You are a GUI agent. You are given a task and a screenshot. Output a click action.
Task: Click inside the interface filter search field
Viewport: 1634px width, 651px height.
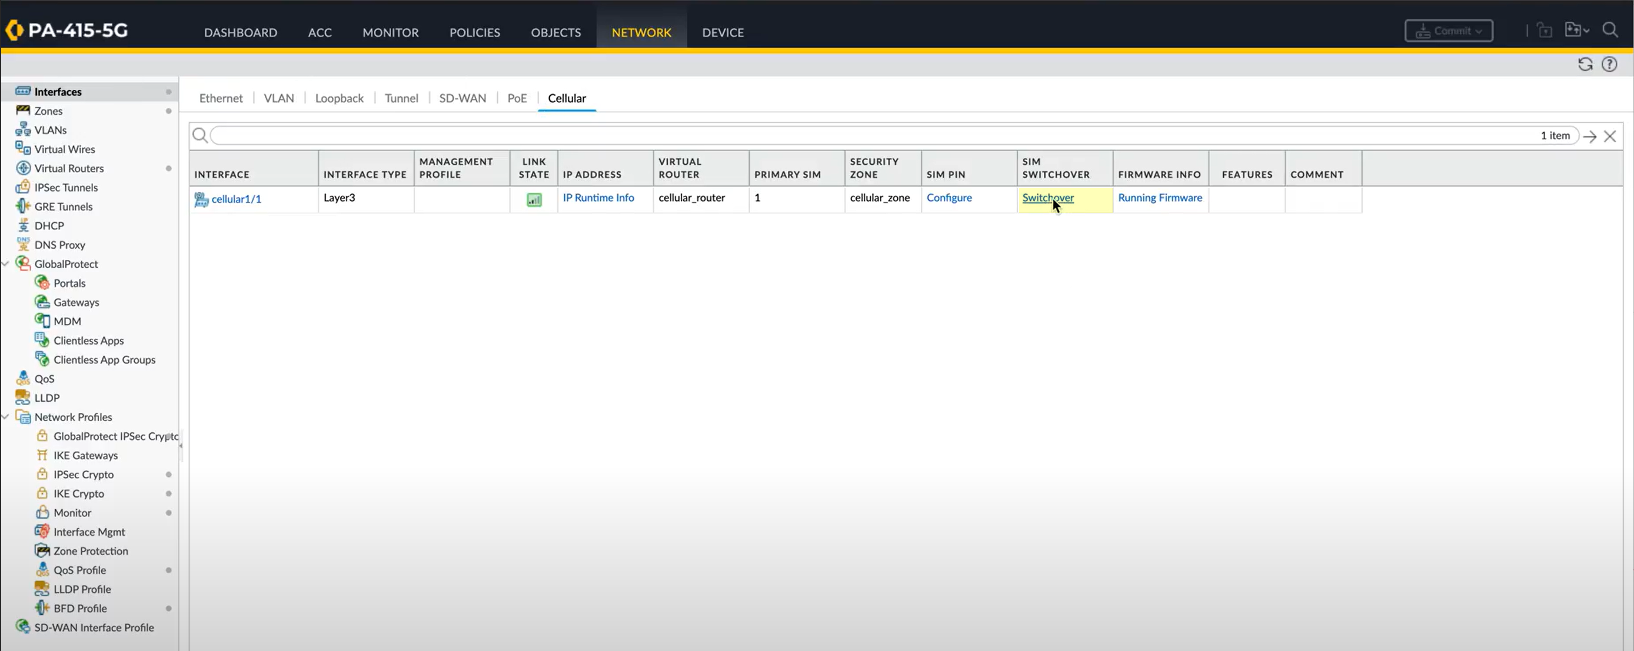click(x=824, y=136)
